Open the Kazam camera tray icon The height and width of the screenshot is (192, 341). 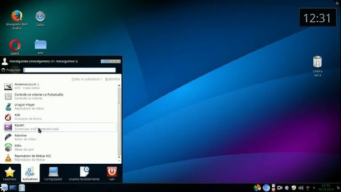coord(280,188)
